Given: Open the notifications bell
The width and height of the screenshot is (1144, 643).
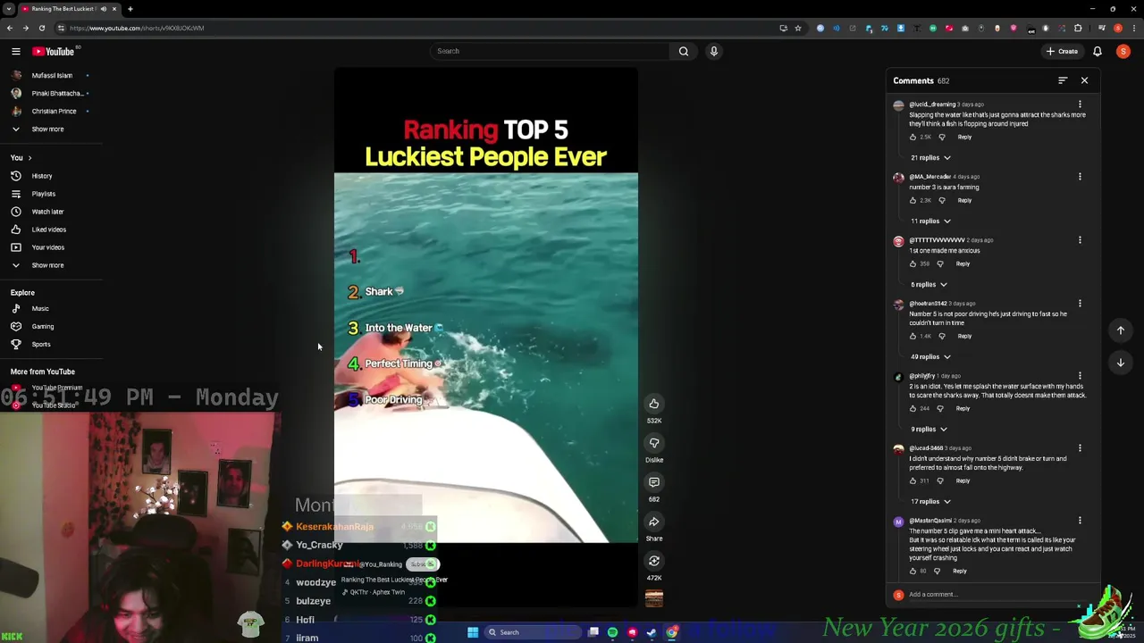Looking at the screenshot, I should coord(1098,51).
